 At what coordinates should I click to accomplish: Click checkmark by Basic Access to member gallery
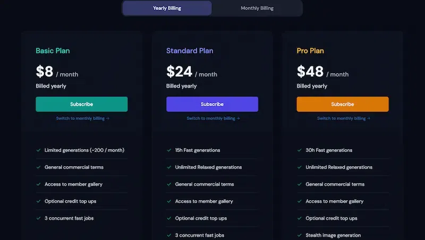coord(38,184)
